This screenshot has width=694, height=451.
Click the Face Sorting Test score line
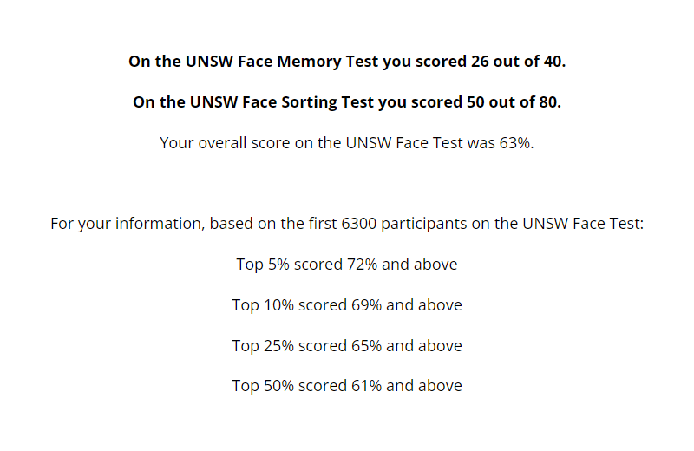(347, 101)
